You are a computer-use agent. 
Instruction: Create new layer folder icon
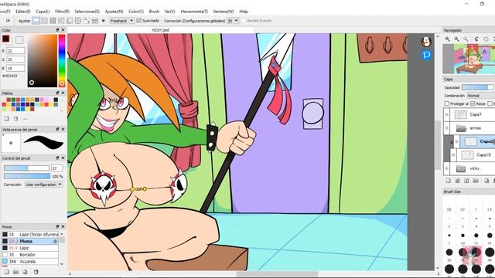click(476, 181)
